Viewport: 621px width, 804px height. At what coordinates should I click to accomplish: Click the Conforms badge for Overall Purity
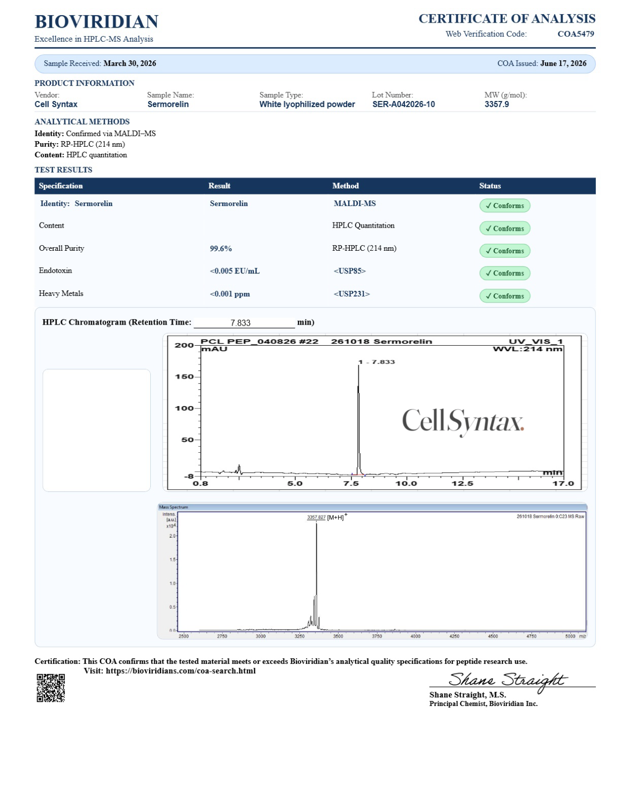[504, 251]
